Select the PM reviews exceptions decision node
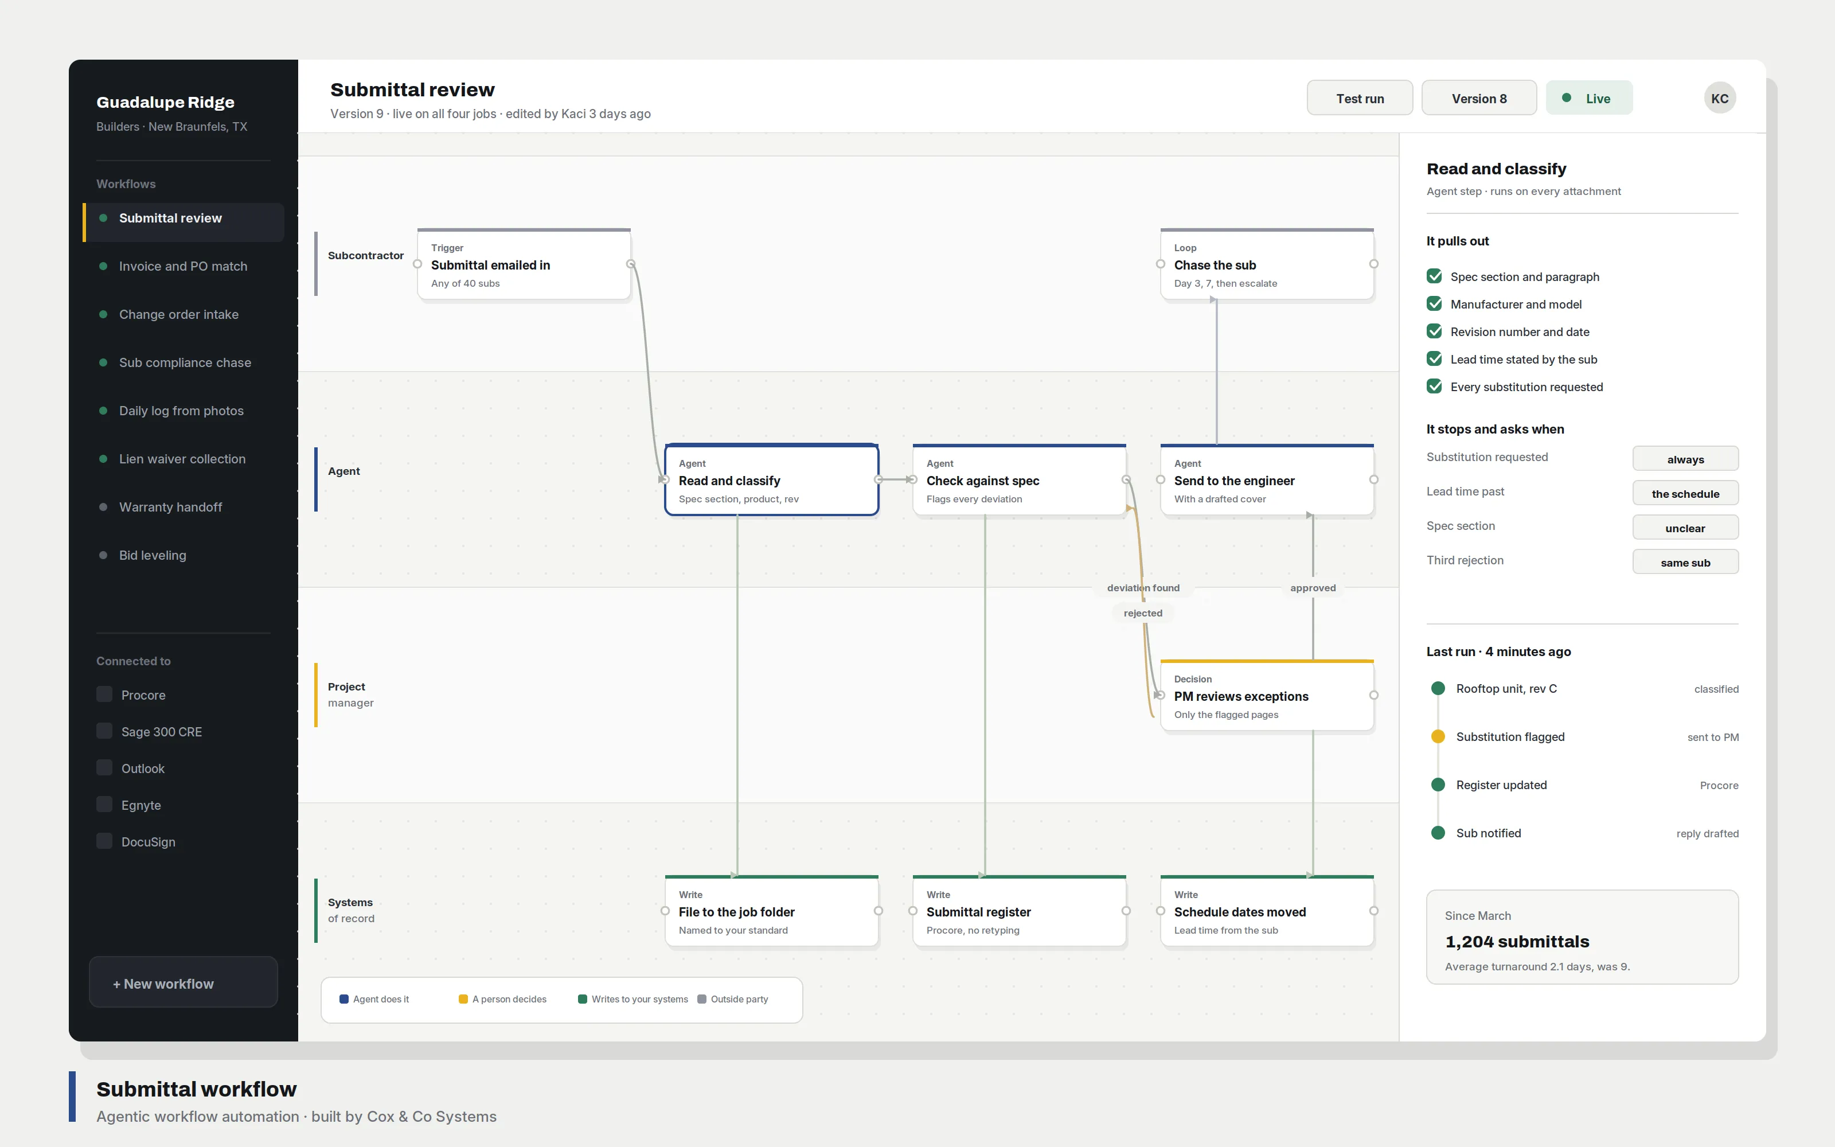The height and width of the screenshot is (1147, 1835). tap(1267, 696)
